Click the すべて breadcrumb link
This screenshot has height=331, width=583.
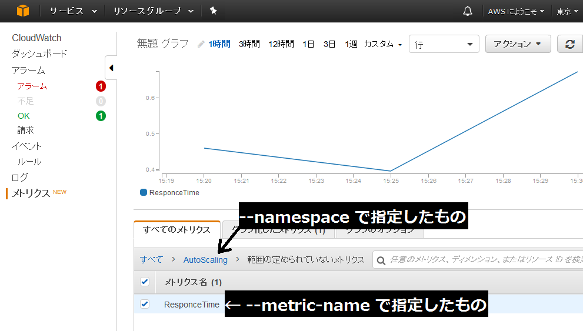click(151, 260)
